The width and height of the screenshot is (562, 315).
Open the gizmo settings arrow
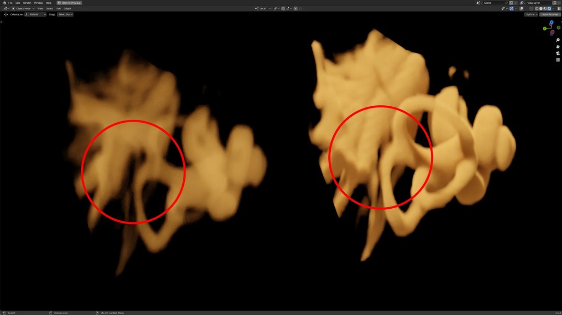[x=516, y=9]
